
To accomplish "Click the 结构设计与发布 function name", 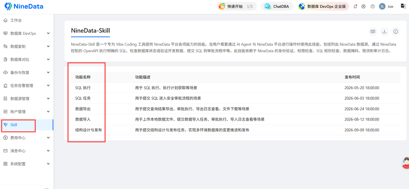I will coord(89,130).
